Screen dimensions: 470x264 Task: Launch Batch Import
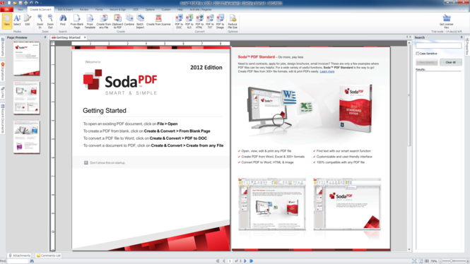coord(140,21)
